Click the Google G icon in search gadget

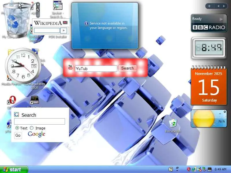[x=16, y=114]
